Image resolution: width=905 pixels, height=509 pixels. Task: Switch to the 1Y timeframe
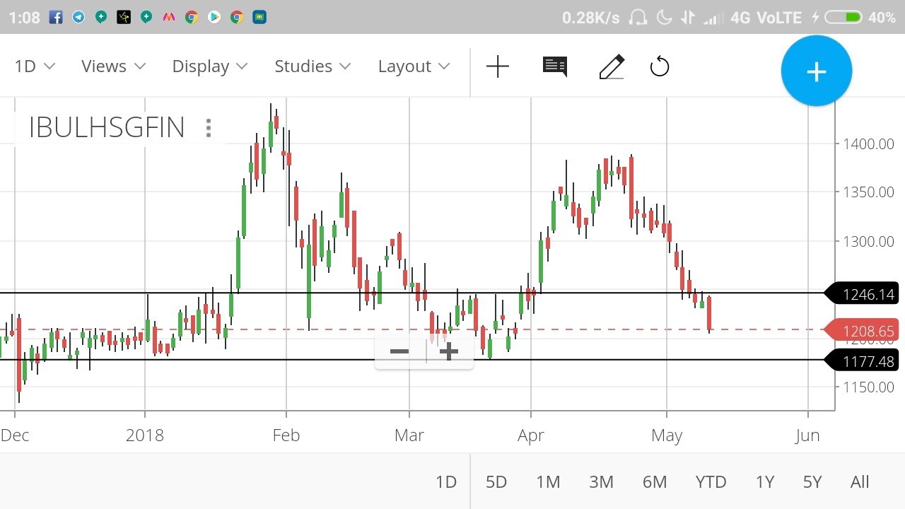[x=764, y=481]
